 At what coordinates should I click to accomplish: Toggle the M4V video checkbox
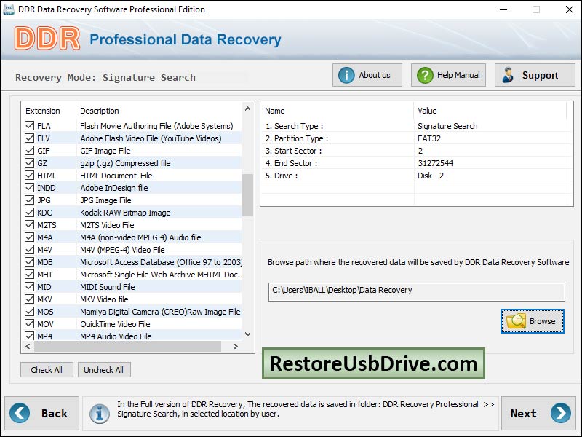29,249
